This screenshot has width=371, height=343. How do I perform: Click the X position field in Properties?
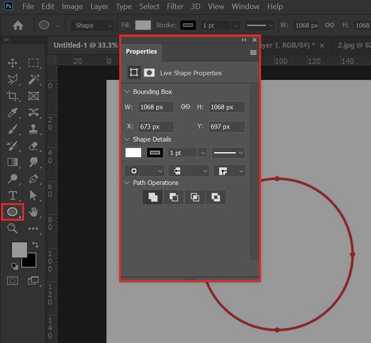pos(156,126)
